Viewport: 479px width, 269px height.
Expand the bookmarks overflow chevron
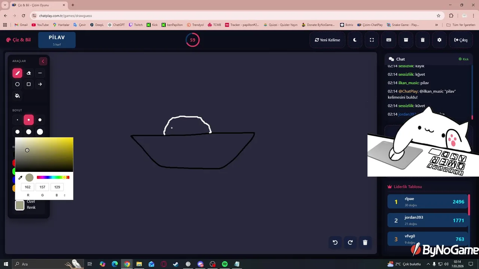click(437, 25)
